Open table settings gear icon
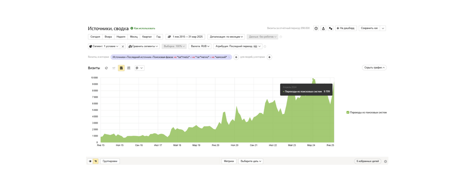The image size is (474, 188). point(385,162)
